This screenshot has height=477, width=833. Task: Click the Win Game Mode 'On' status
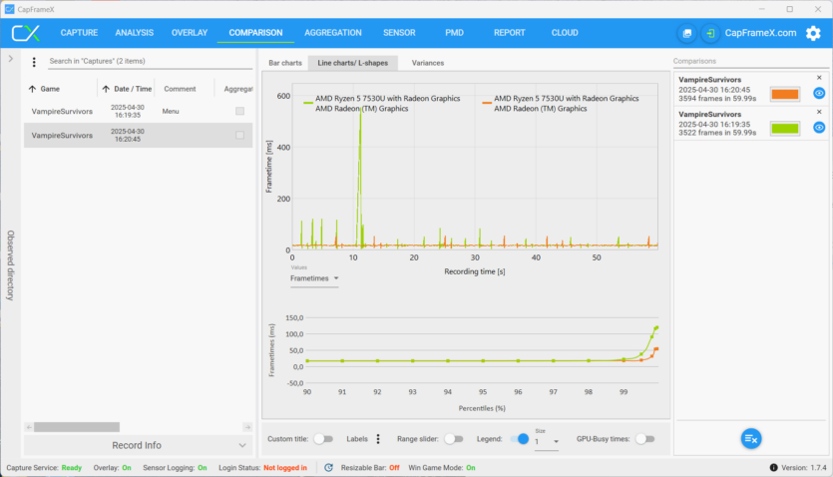(471, 467)
